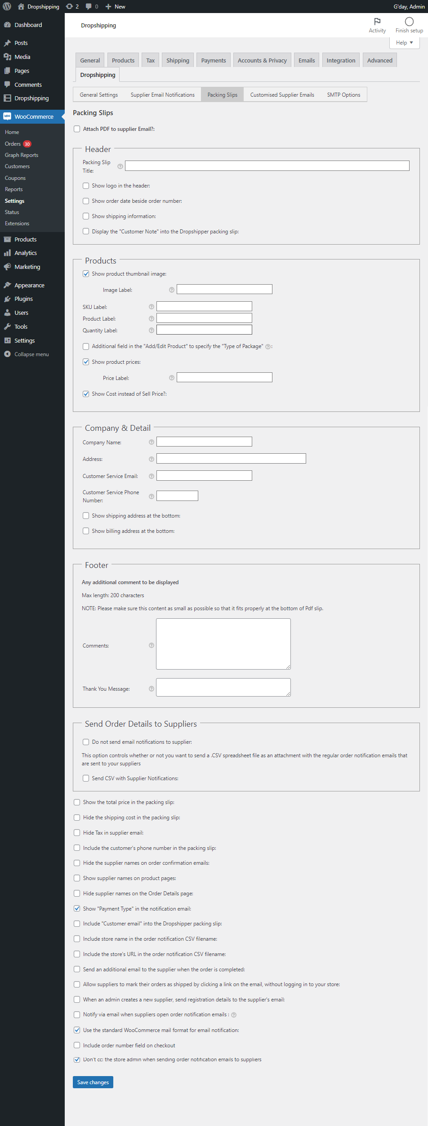Uncheck Show product thumbnail image
428x1126 pixels.
(86, 274)
